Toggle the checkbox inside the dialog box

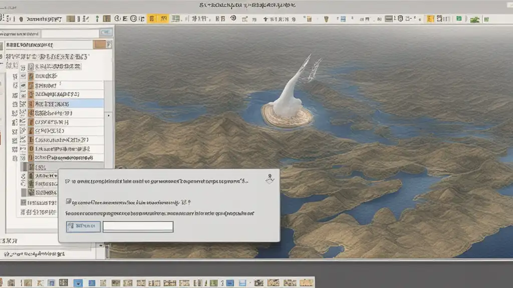point(69,202)
